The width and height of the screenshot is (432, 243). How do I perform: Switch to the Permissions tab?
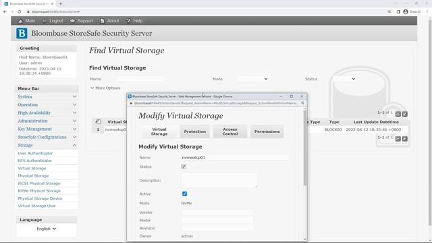click(267, 132)
